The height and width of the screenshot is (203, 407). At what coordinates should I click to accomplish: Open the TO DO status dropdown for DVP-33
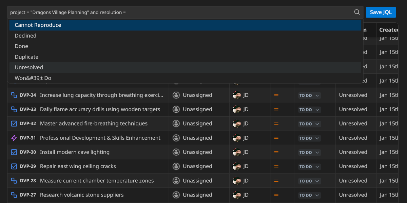click(309, 110)
